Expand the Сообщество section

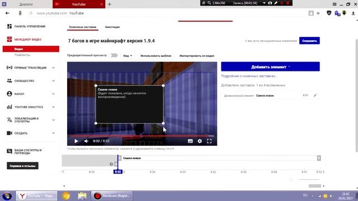coord(53,80)
